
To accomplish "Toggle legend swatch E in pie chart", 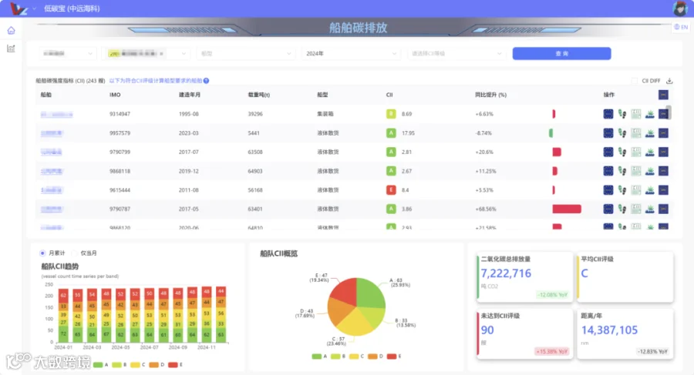I will pyautogui.click(x=391, y=357).
